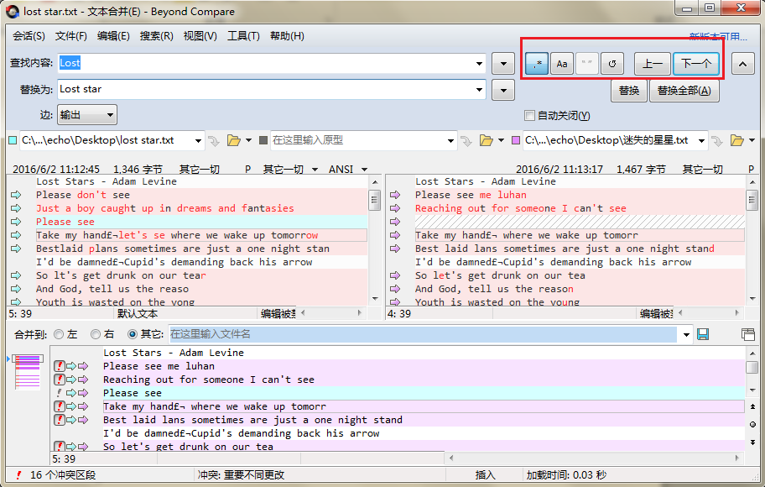This screenshot has width=765, height=487.
Task: Click the left pane vertical scrollbar
Action: [x=375, y=240]
